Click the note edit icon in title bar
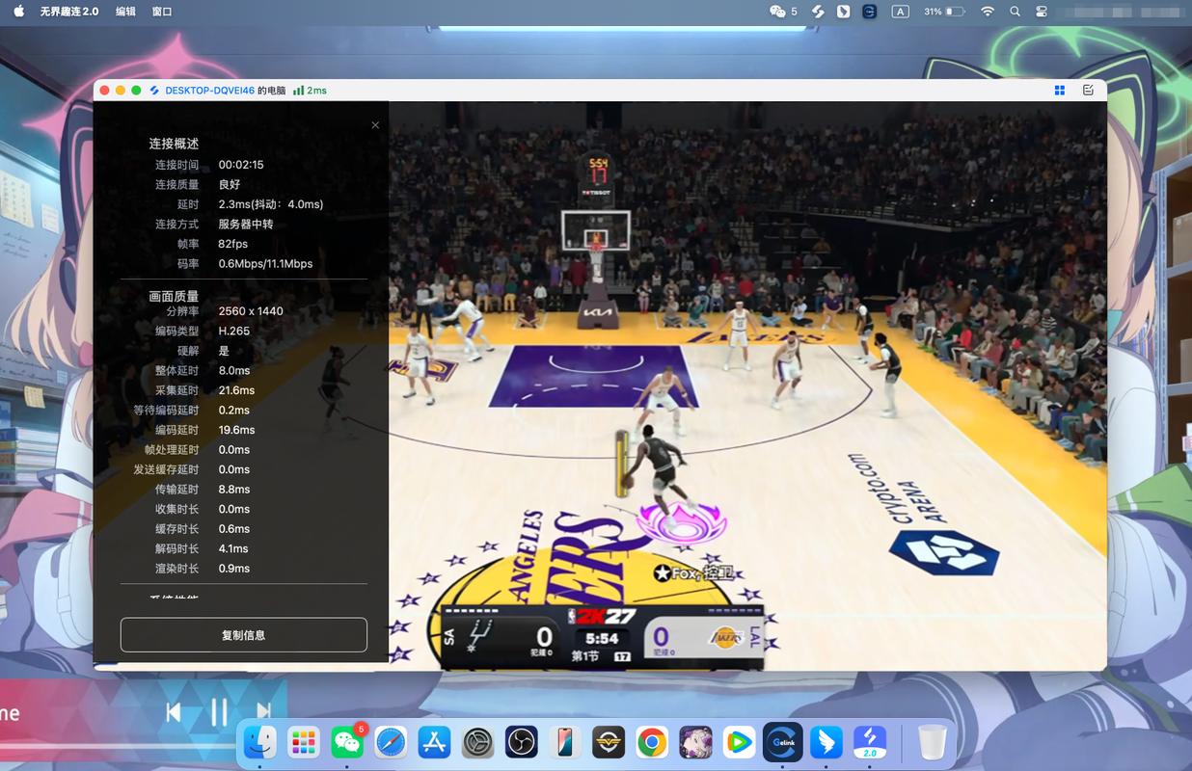Viewport: 1192px width, 771px height. (x=1088, y=91)
